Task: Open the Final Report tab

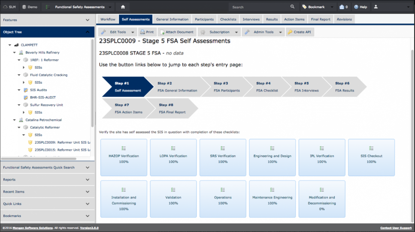Action: 321,19
